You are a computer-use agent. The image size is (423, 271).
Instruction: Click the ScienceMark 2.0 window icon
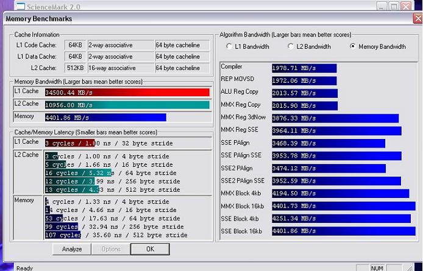21,6
